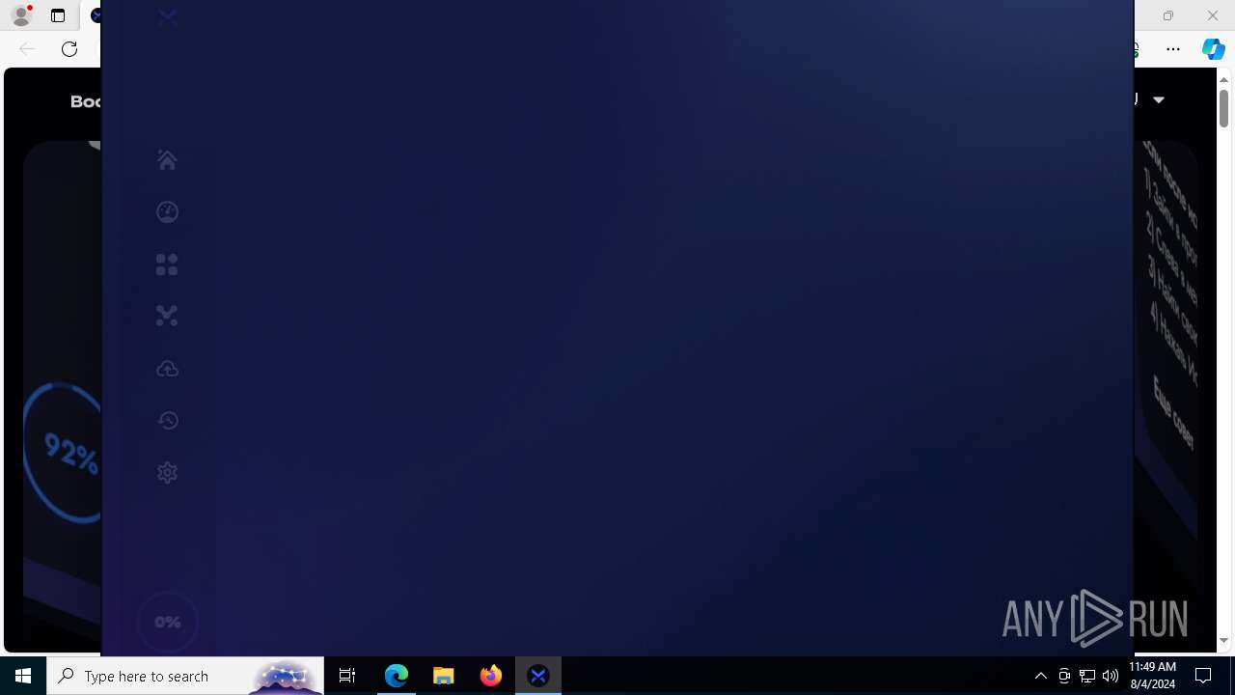The height and width of the screenshot is (695, 1235).
Task: Open the clock showing 11:49 AM
Action: click(1152, 676)
